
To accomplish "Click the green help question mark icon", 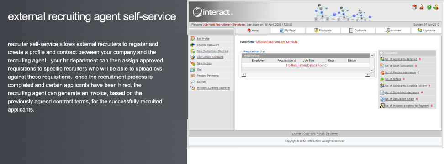I will [x=429, y=7].
